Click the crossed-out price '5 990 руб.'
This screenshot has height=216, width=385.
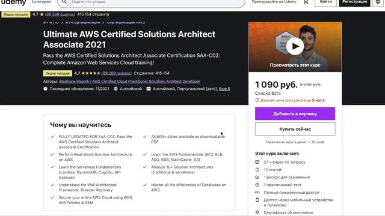pyautogui.click(x=310, y=85)
